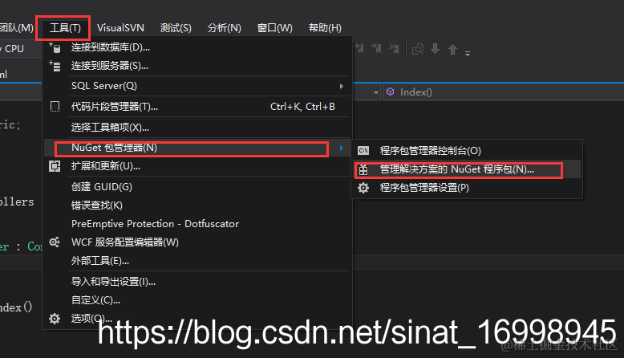Image resolution: width=624 pixels, height=358 pixels.
Task: Choose 导入和导出设置(I)... entry
Action: point(197,282)
